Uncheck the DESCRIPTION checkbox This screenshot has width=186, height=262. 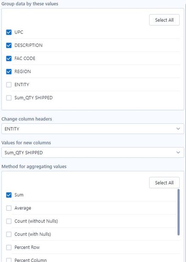click(x=9, y=45)
